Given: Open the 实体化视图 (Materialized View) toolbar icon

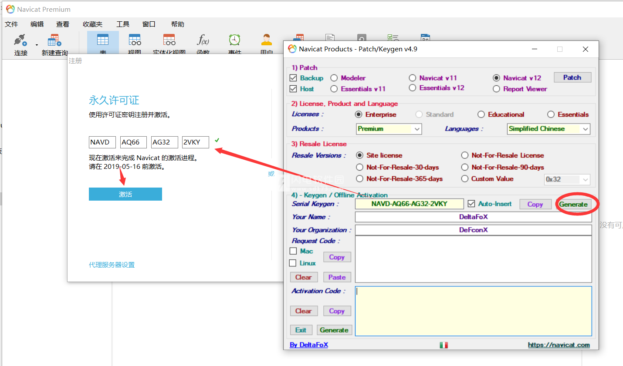Looking at the screenshot, I should coord(169,40).
